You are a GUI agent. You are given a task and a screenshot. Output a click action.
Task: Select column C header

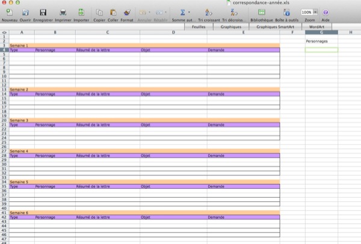[107, 32]
